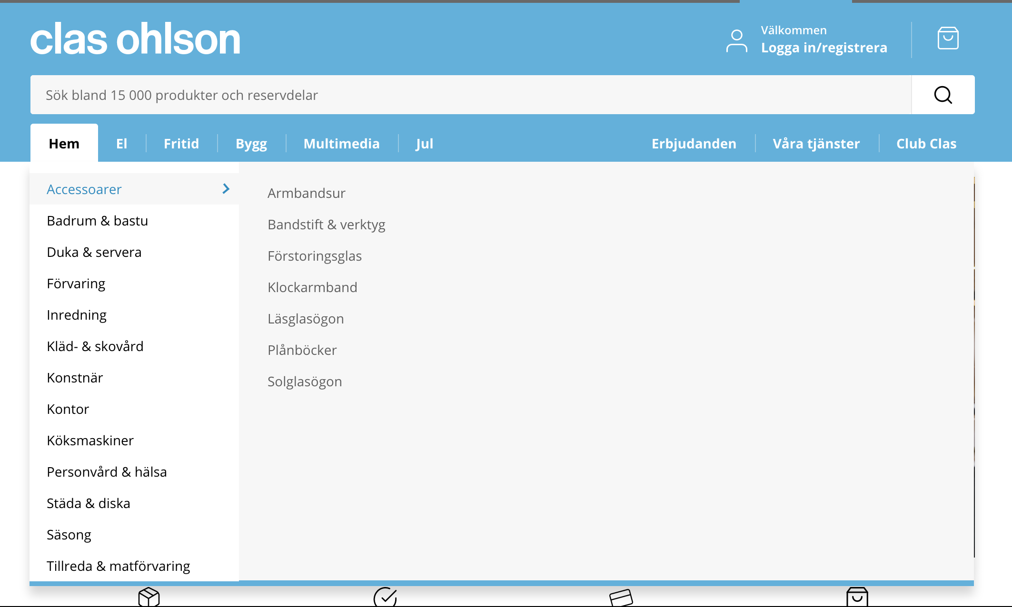Switch to the Multimedia tab

341,144
